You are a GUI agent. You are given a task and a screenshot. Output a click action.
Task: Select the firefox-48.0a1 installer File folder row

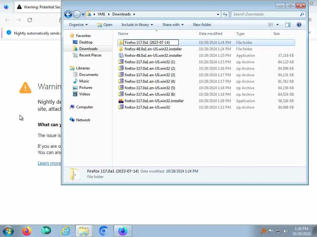point(206,49)
